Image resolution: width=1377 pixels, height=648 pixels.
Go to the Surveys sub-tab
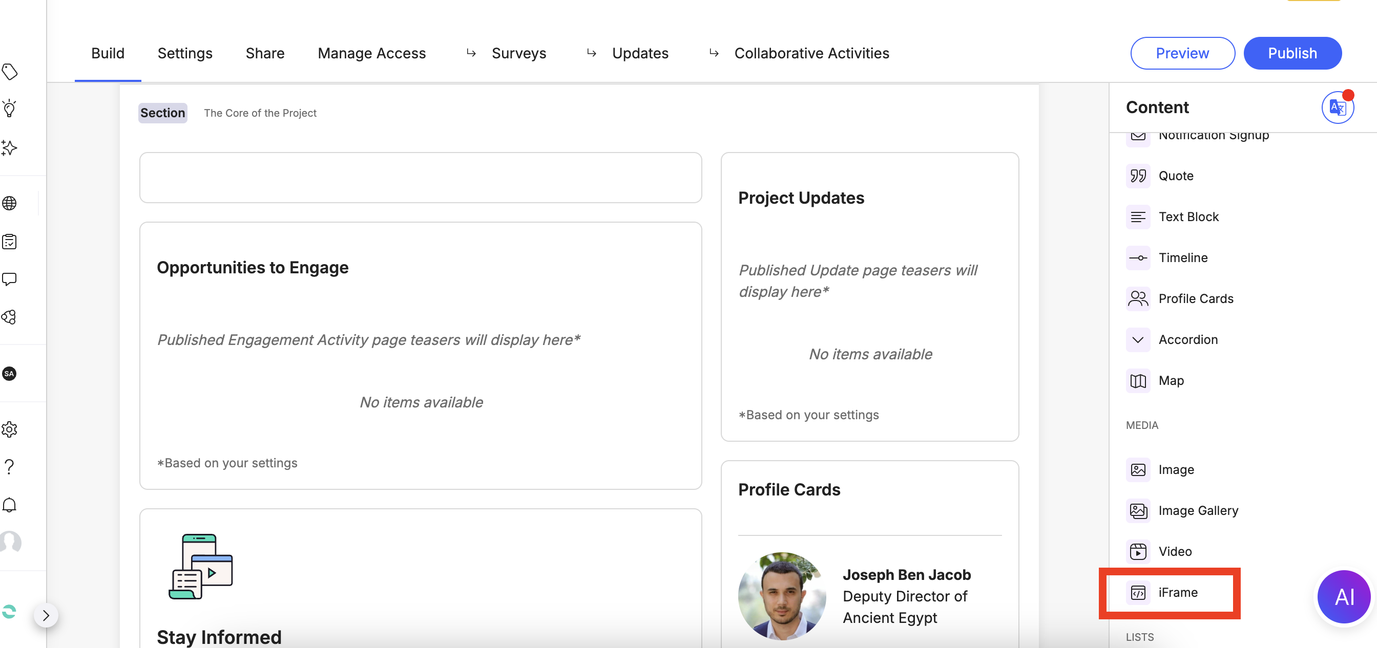(518, 53)
